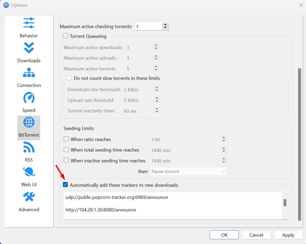Open the Downloads section icon
Image resolution: width=306 pixels, height=244 pixels.
pos(28,47)
